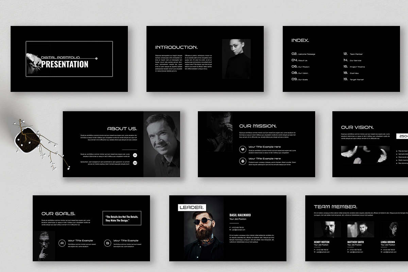
Task: Click the 250+ white box in Our Vision
Action: (x=402, y=136)
